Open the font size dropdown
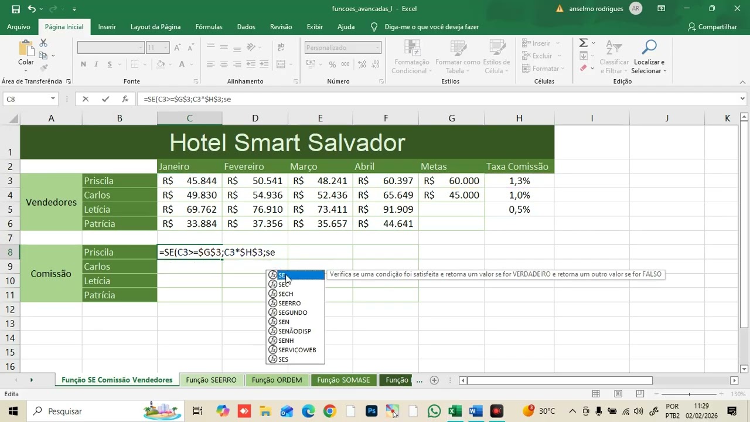This screenshot has height=422, width=750. tap(166, 47)
